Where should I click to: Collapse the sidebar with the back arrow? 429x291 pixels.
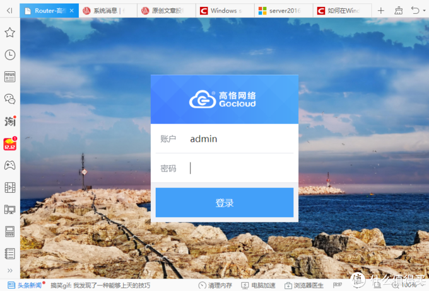coord(9,11)
